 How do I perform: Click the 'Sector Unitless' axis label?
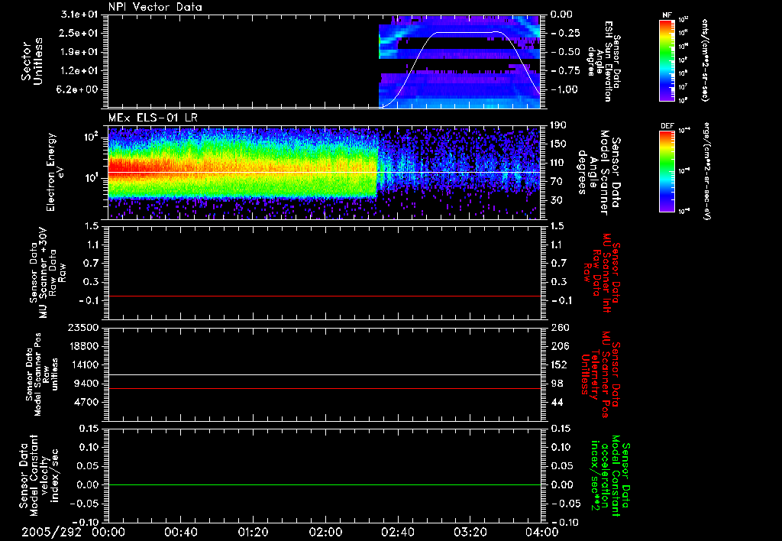pos(32,61)
